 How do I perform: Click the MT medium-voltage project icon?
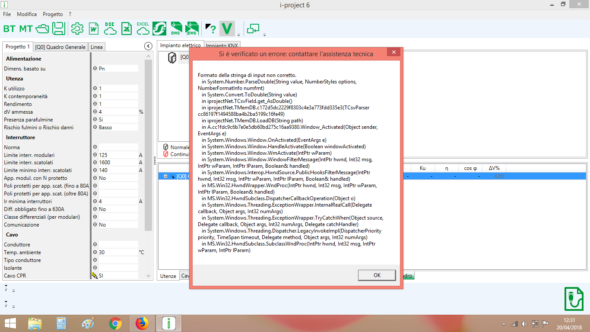point(26,29)
